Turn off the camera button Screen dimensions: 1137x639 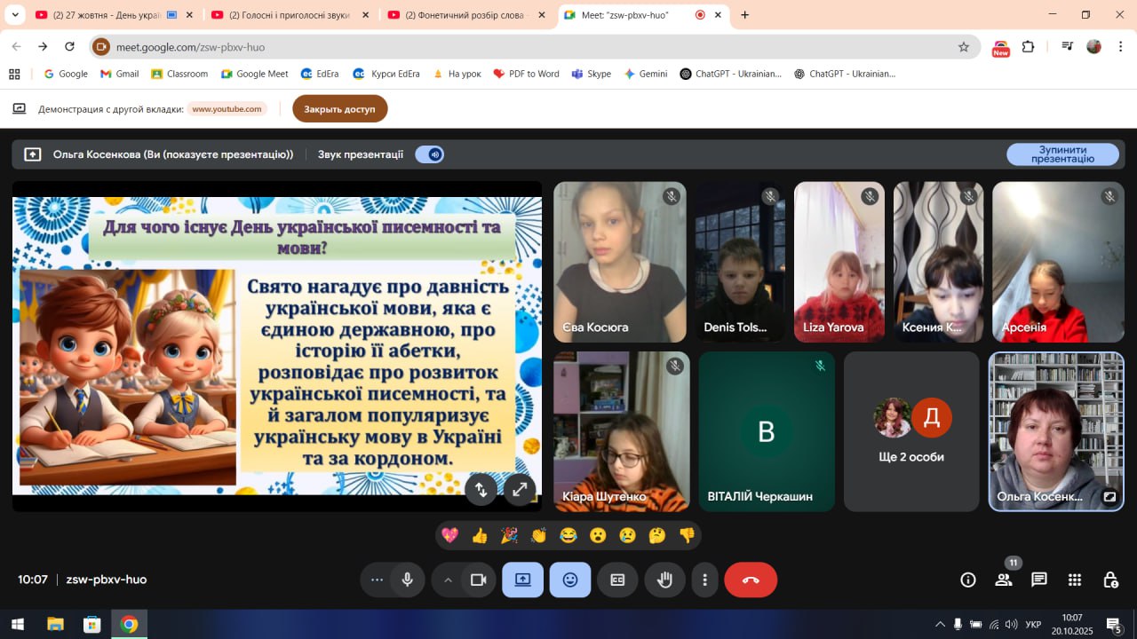tap(478, 580)
